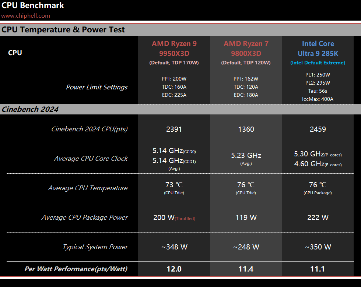The width and height of the screenshot is (361, 287).
Task: Select the "EDC: 180A" value
Action: point(246,95)
